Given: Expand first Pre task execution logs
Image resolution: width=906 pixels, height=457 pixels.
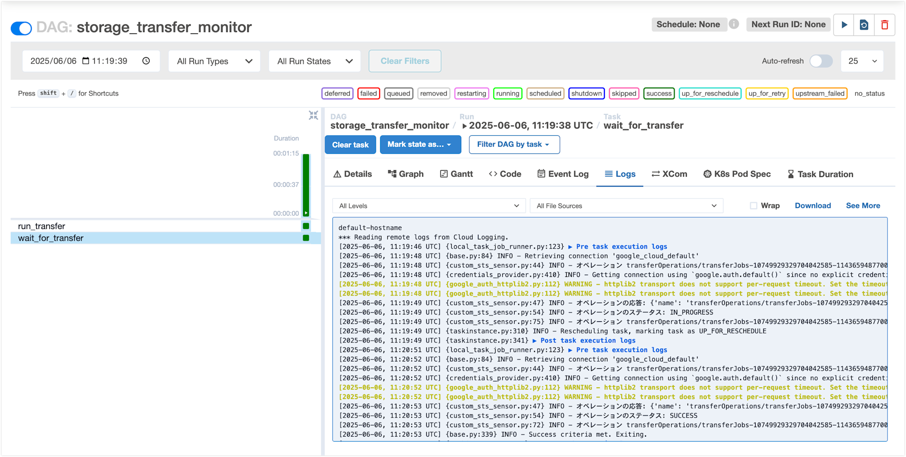Looking at the screenshot, I should [x=617, y=247].
